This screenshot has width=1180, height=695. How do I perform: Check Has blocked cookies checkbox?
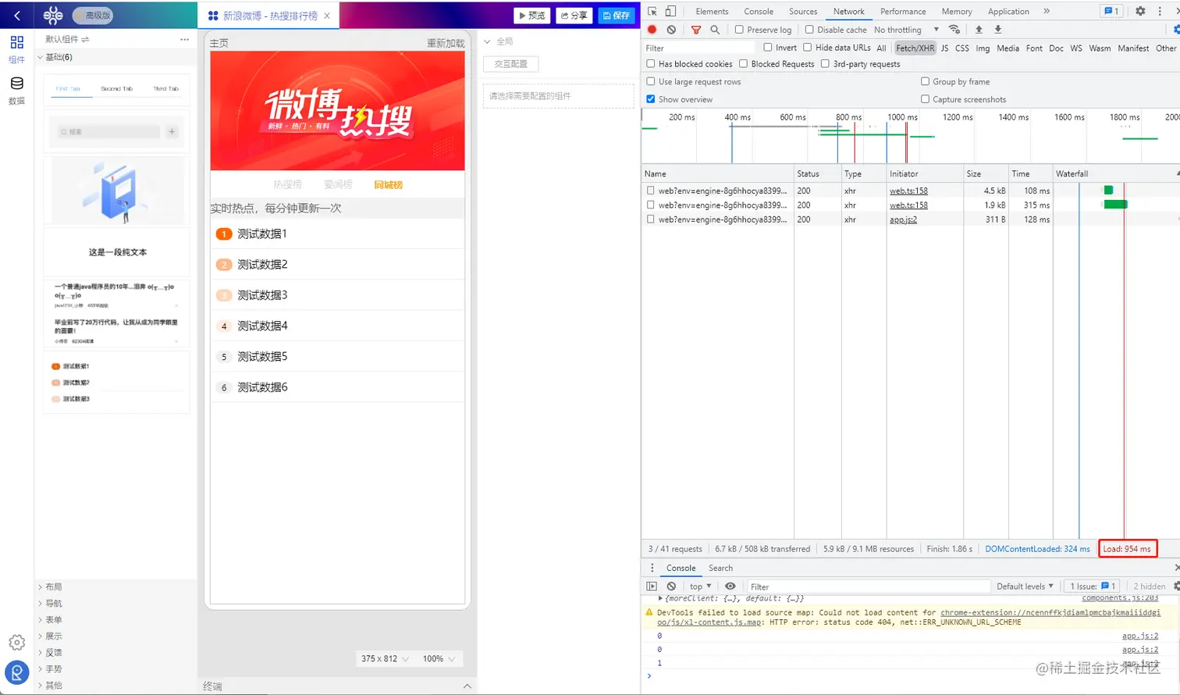[651, 64]
